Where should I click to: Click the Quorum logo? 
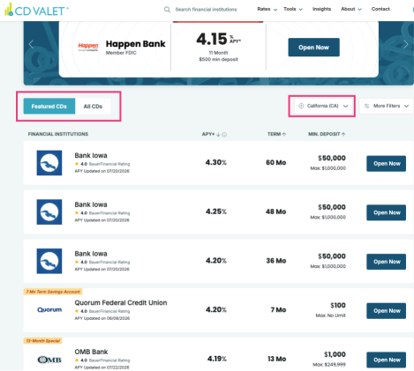(49, 309)
